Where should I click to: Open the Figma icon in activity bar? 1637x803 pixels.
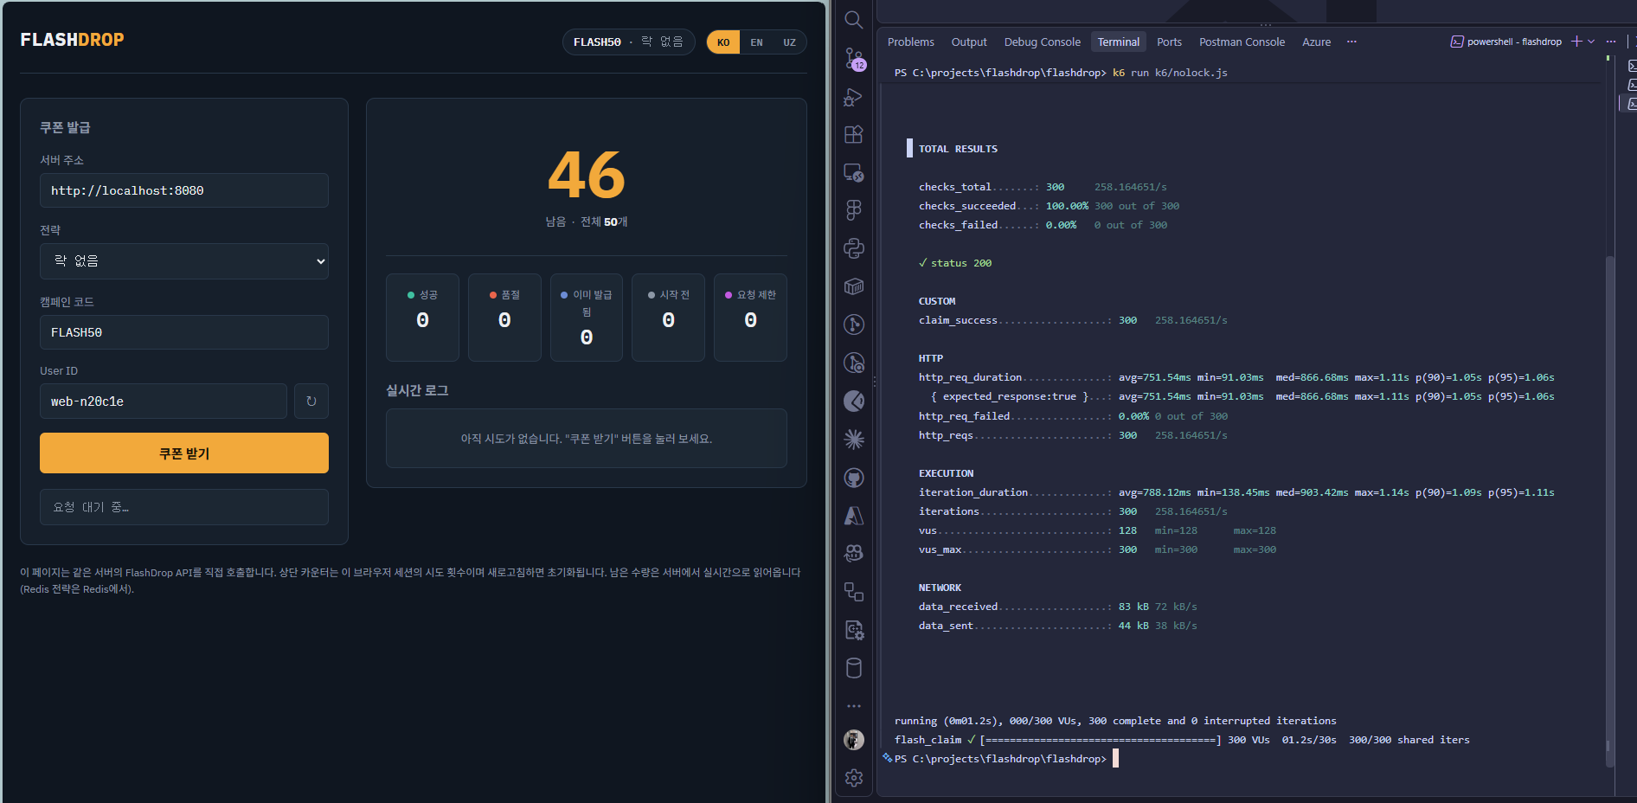click(x=854, y=210)
